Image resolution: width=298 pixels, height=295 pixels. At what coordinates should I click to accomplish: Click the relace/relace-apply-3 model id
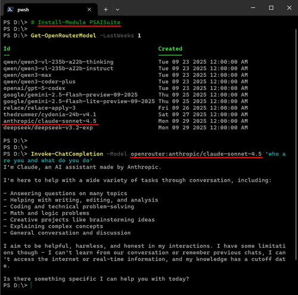tap(39, 108)
